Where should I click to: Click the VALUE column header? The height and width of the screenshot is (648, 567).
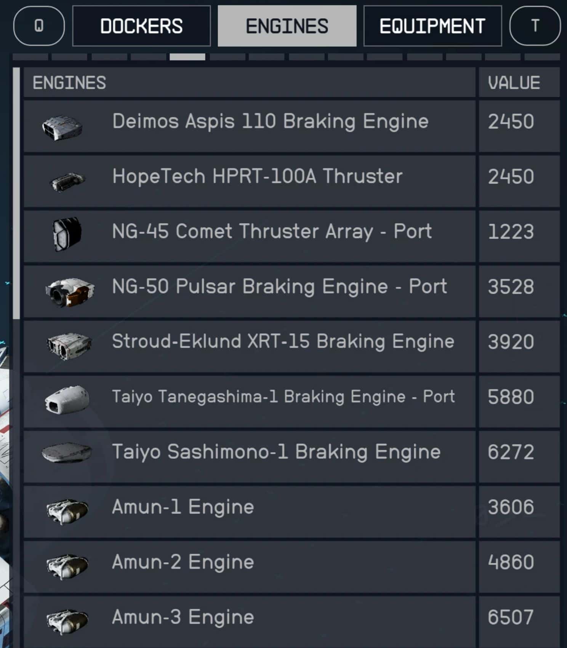(514, 83)
